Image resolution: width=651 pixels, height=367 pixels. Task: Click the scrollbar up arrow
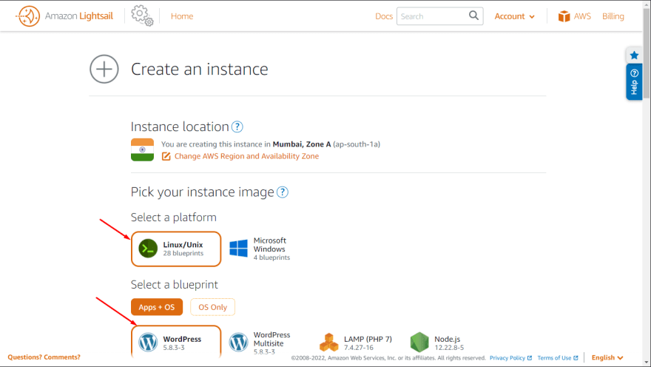647,4
